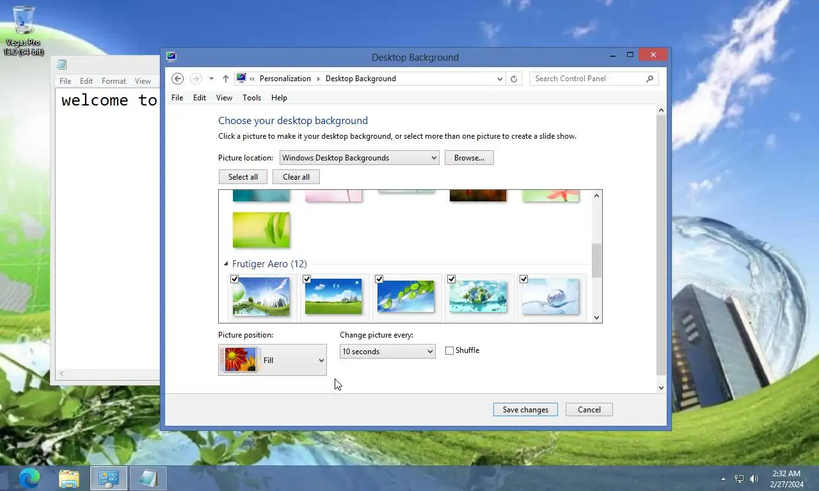Open the Format menu in Notepad

(114, 81)
